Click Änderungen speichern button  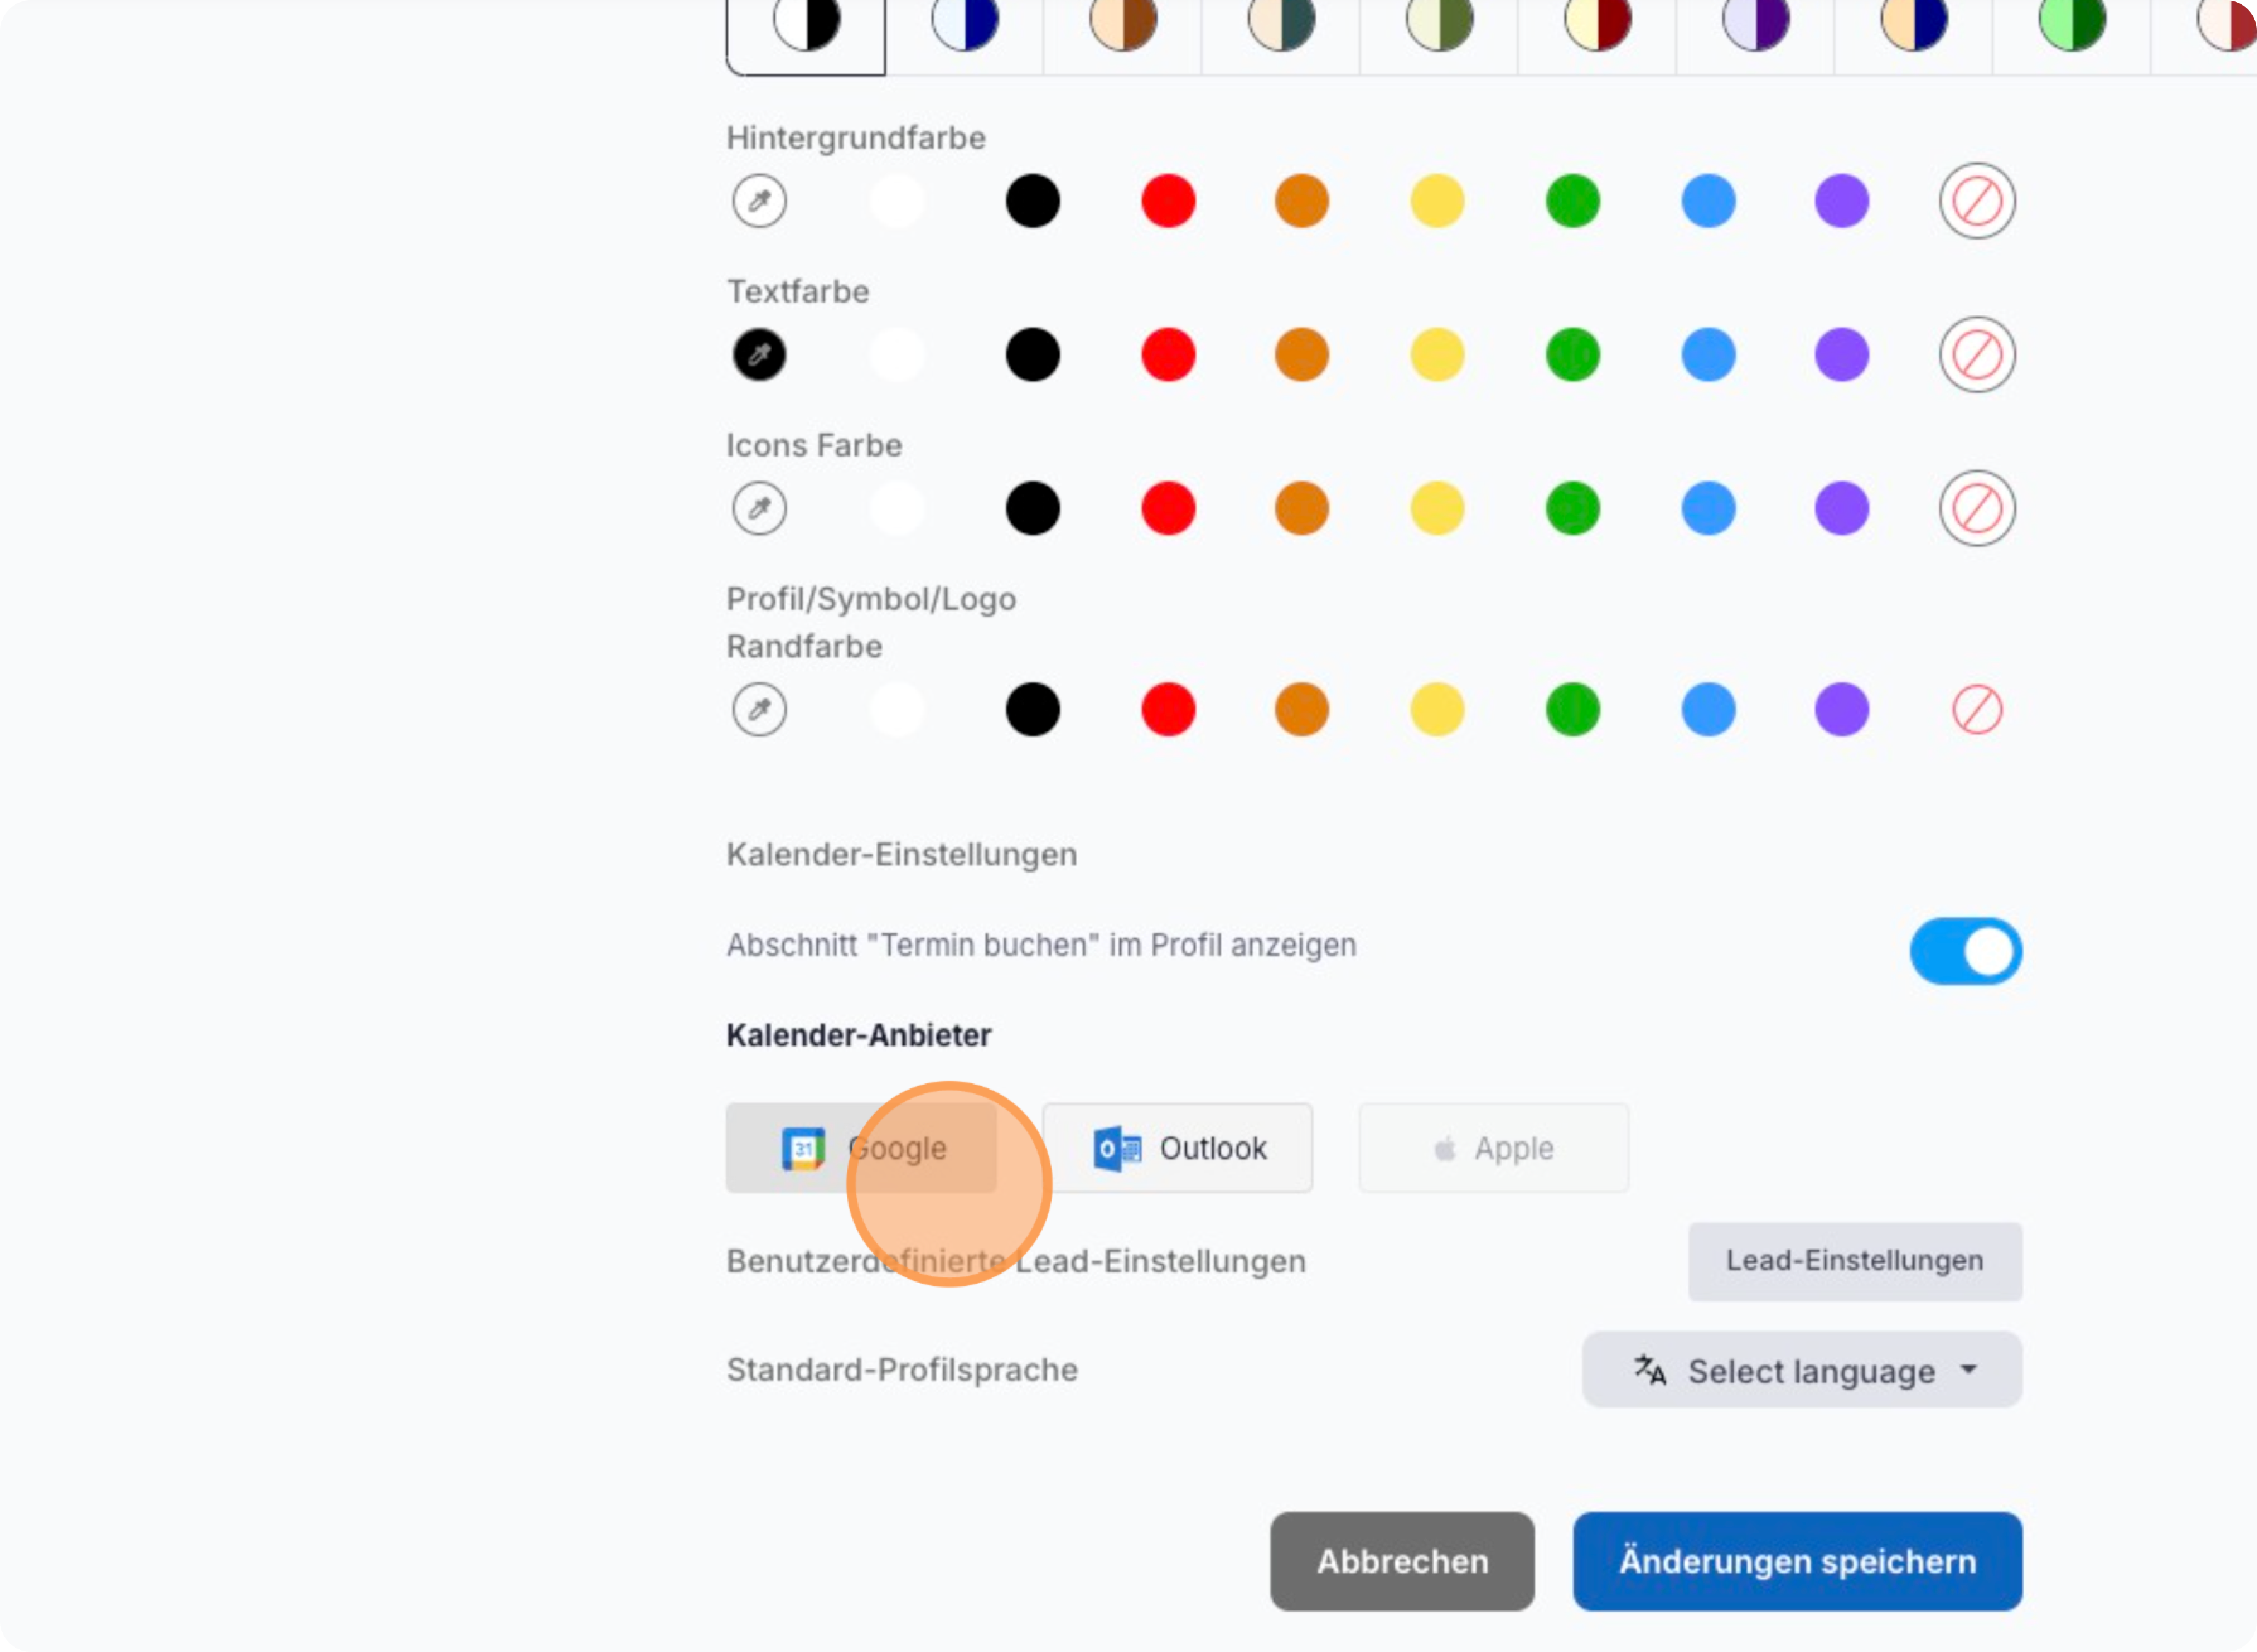(x=1797, y=1561)
